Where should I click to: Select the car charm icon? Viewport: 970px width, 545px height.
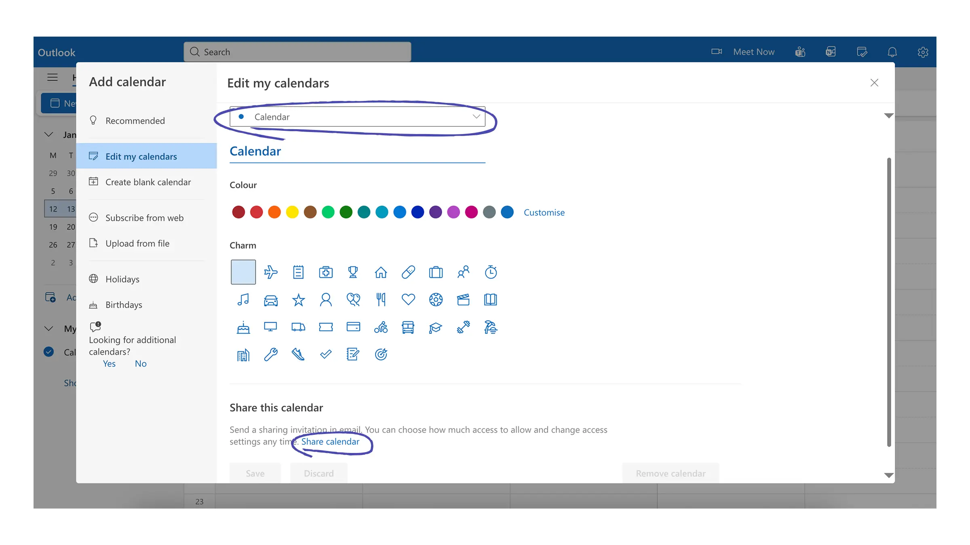270,300
